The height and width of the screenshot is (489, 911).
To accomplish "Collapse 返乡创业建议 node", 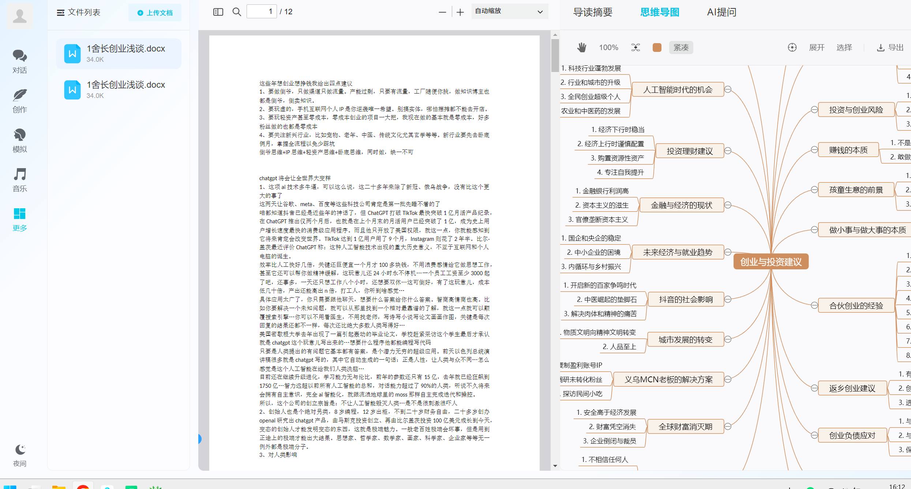I will point(814,388).
